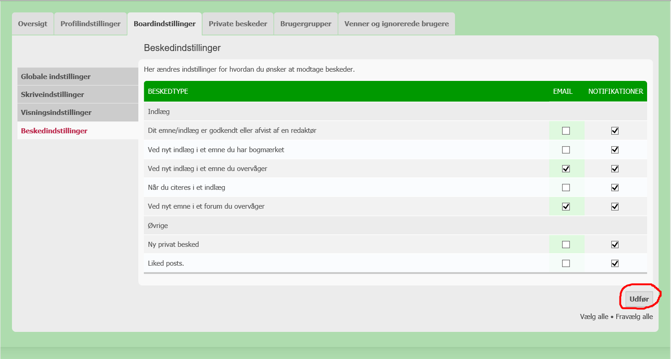Viewport: 671px width, 359px height.
Task: Select Beskedindstillinger in sidebar
Action: (78, 131)
